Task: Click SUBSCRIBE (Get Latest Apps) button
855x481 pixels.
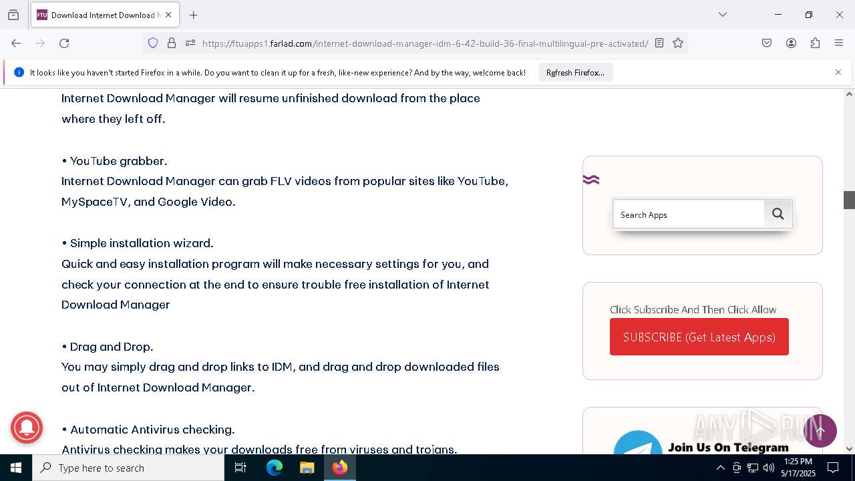Action: (699, 337)
